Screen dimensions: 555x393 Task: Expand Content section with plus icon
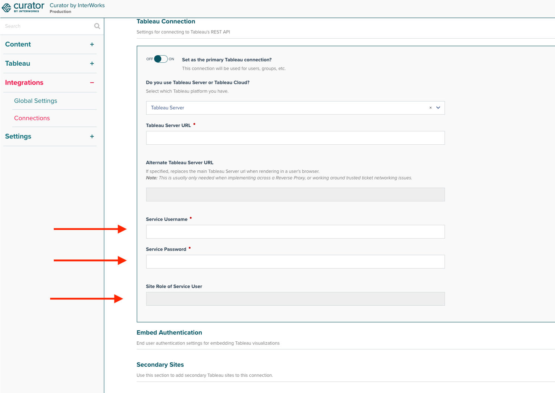point(92,45)
